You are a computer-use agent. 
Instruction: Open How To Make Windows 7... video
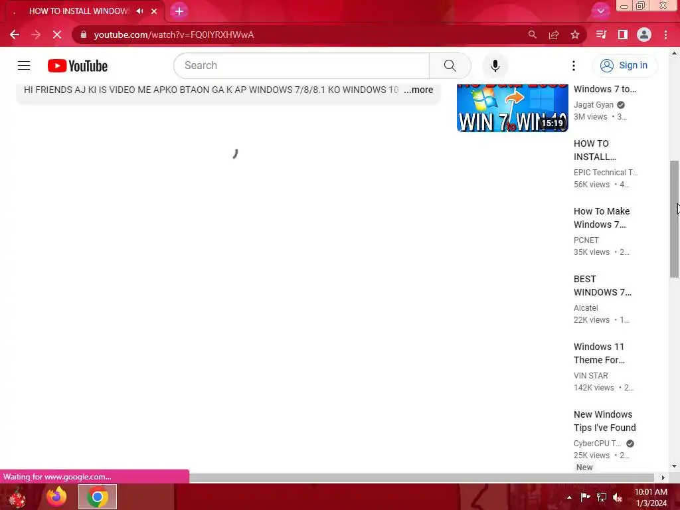(602, 218)
